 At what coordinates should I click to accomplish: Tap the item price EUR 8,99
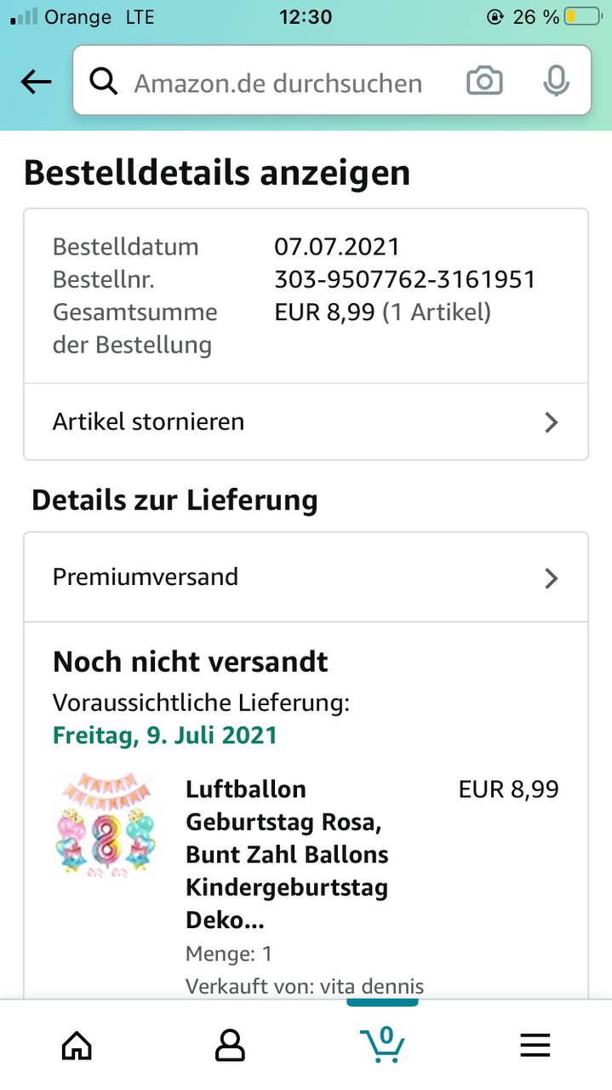pyautogui.click(x=508, y=789)
